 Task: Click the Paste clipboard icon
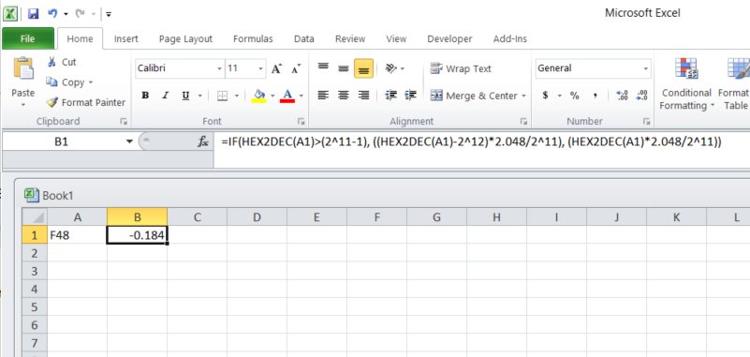(x=23, y=69)
